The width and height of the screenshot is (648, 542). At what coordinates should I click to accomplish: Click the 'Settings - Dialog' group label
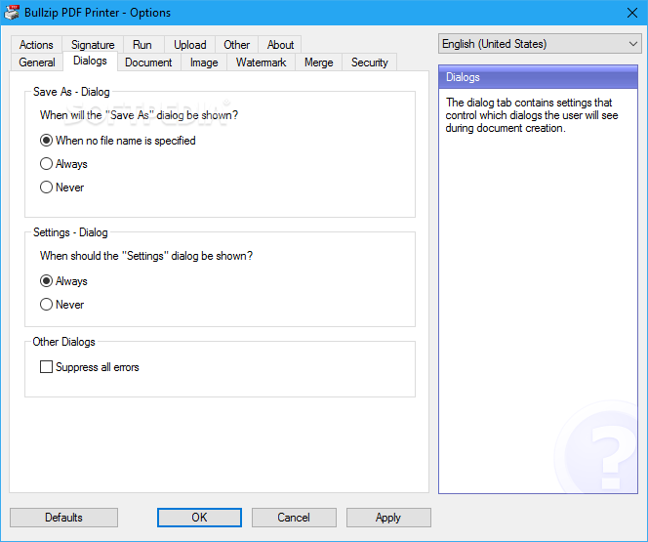click(70, 232)
